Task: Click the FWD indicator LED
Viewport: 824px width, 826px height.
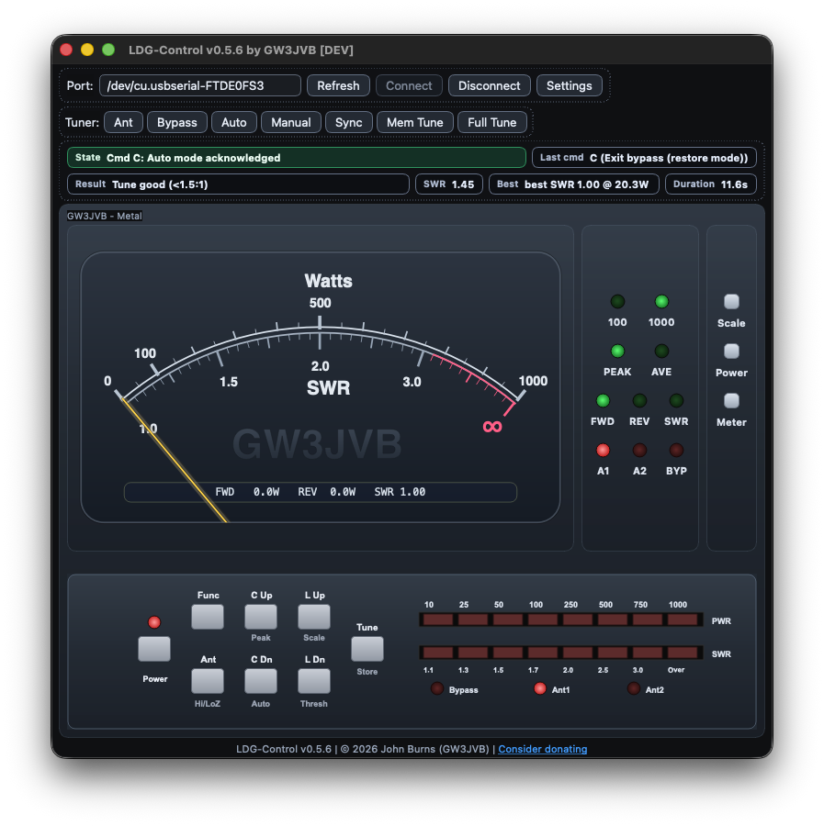Action: pyautogui.click(x=602, y=400)
